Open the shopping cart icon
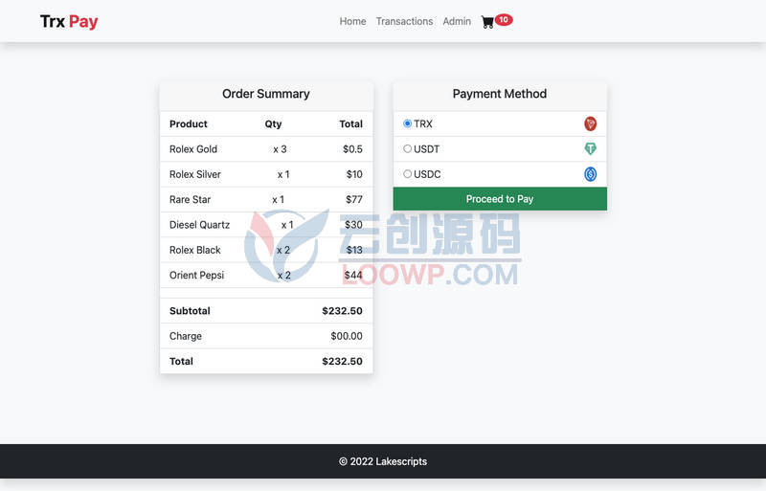 (487, 22)
